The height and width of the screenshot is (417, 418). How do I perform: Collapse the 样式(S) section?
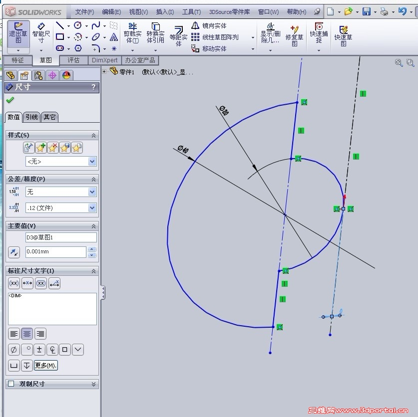tap(93, 136)
